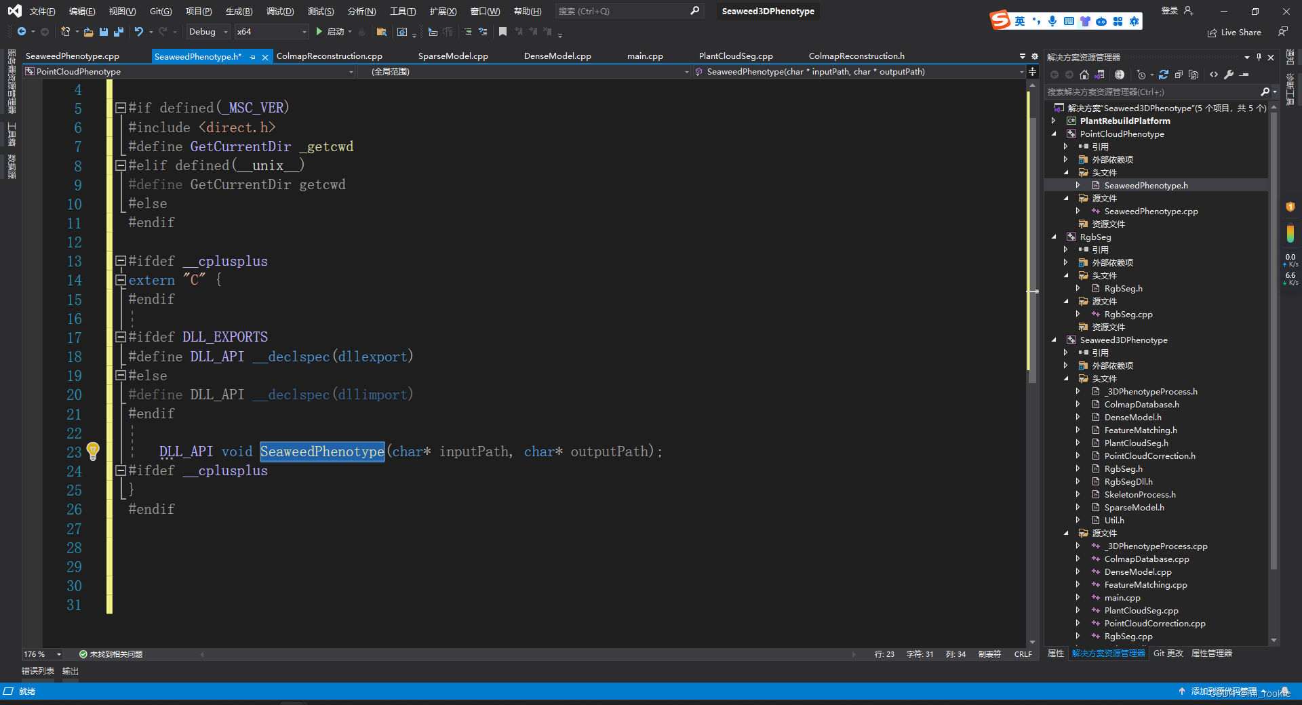
Task: Click the preview selected items icon
Action: point(1244,75)
